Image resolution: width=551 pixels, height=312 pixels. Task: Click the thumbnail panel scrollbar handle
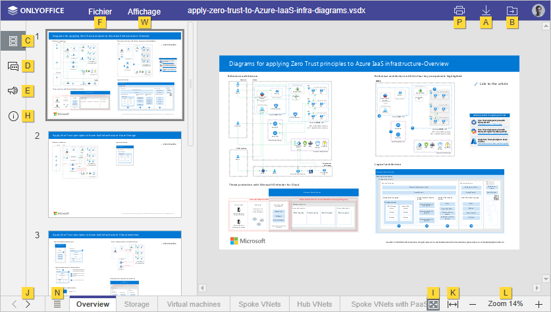pyautogui.click(x=190, y=84)
